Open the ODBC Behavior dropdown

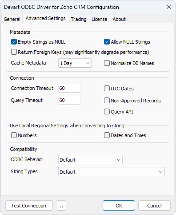(90, 160)
